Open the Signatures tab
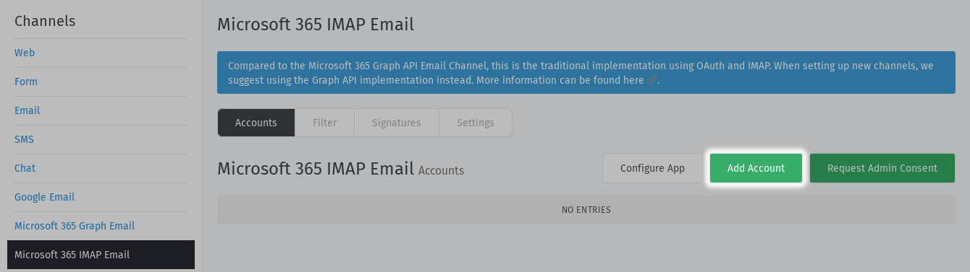The height and width of the screenshot is (272, 970). click(x=396, y=123)
